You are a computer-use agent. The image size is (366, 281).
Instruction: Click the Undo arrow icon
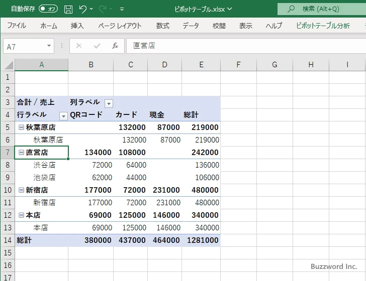pos(82,9)
